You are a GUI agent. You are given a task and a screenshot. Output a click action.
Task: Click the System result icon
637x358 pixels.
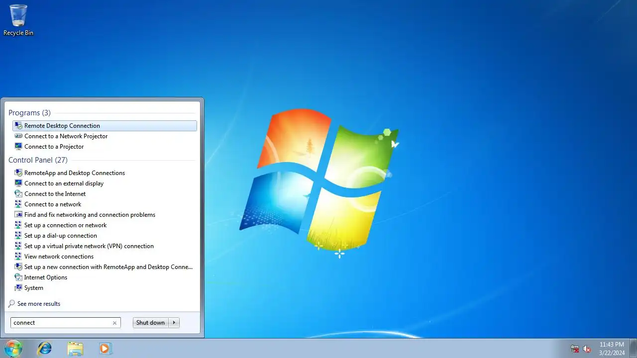click(x=18, y=288)
